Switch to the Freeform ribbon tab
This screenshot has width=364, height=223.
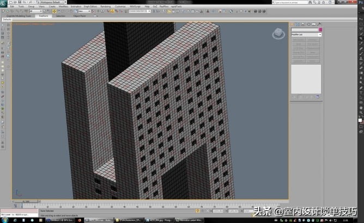click(44, 16)
